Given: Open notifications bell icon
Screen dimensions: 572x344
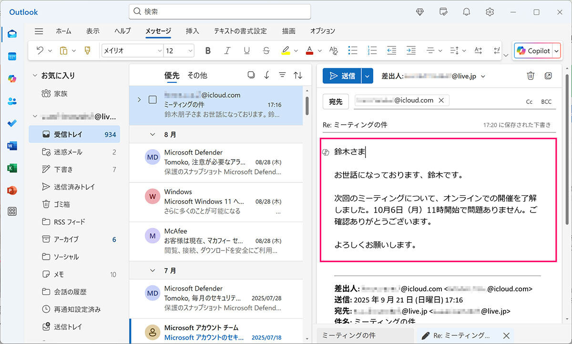Looking at the screenshot, I should tap(467, 12).
